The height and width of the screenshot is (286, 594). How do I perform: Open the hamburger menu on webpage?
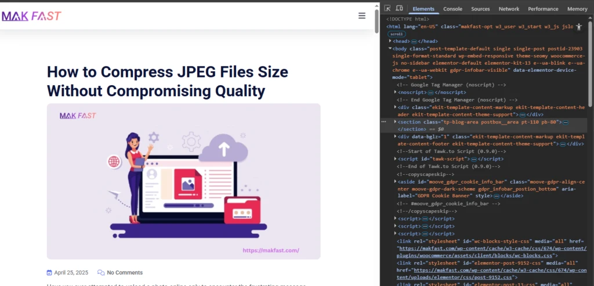pyautogui.click(x=362, y=16)
